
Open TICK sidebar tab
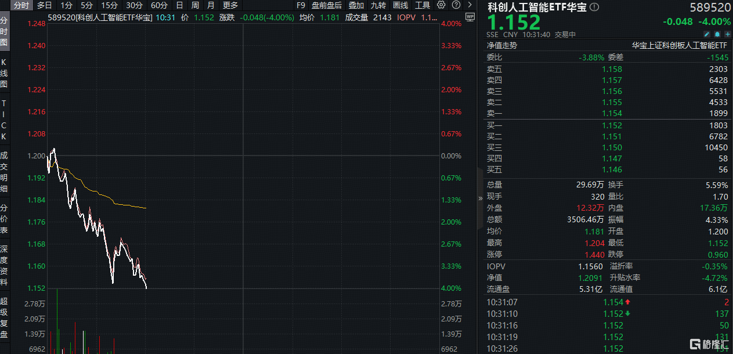click(4, 119)
